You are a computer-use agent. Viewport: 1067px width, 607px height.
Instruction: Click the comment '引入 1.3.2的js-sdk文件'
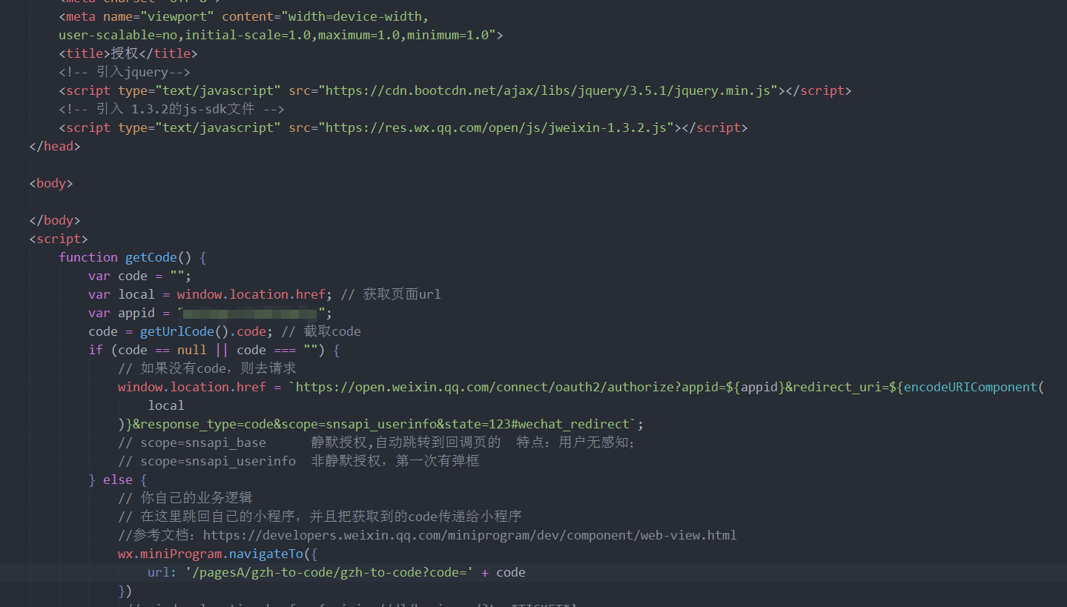click(x=172, y=109)
